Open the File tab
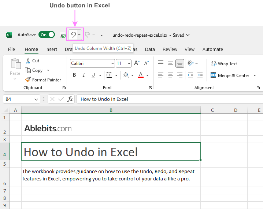 click(11, 49)
